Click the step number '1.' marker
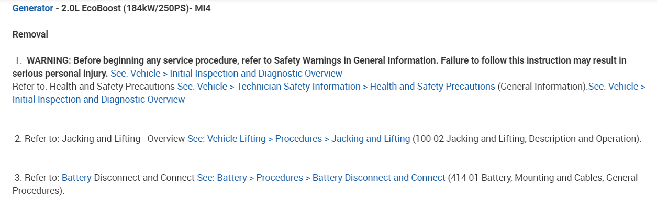This screenshot has width=657, height=220. 18,60
